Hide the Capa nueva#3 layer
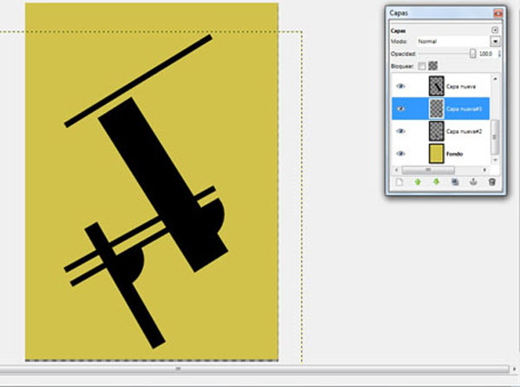Screen dimensions: 520x387 tap(400, 108)
